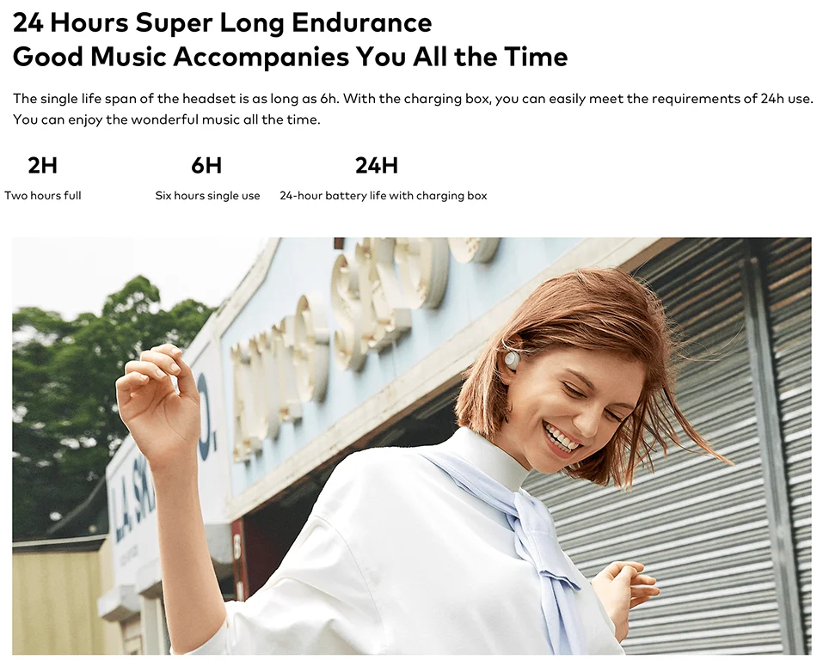Select the bold 6H stat
The height and width of the screenshot is (660, 817).
pyautogui.click(x=206, y=166)
